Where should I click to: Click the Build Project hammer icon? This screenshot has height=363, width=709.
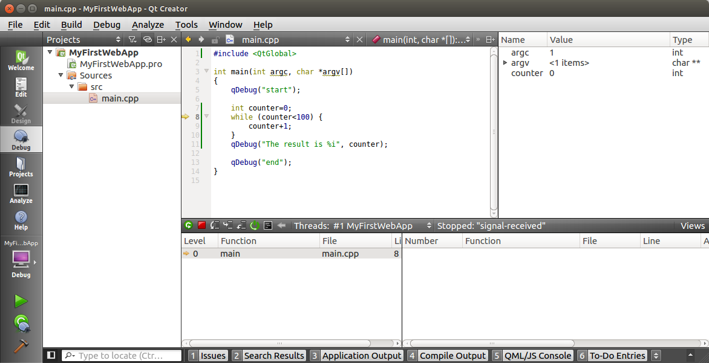[x=21, y=345]
